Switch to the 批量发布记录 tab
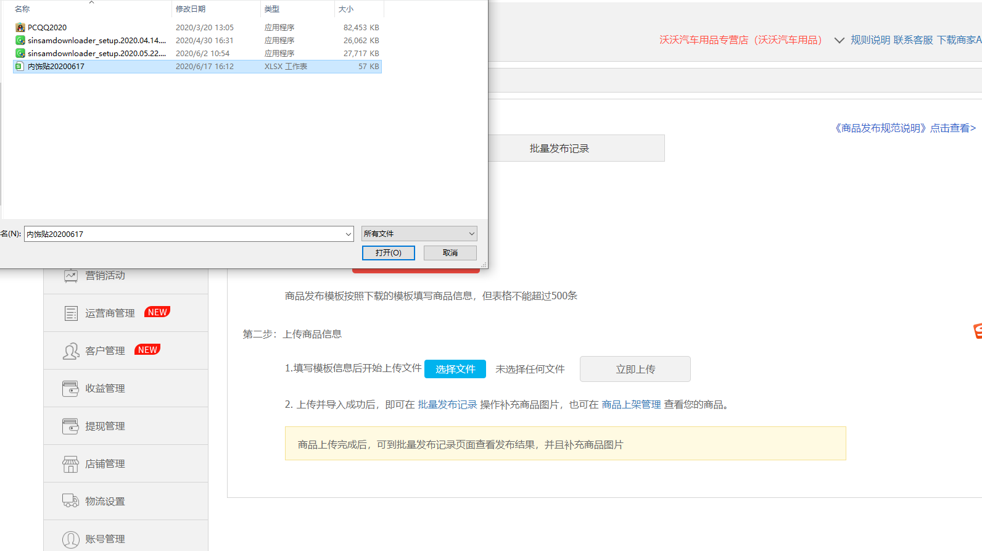982x551 pixels. [x=559, y=149]
